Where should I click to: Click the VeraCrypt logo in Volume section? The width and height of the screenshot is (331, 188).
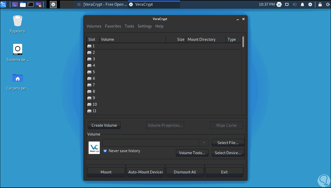(94, 148)
